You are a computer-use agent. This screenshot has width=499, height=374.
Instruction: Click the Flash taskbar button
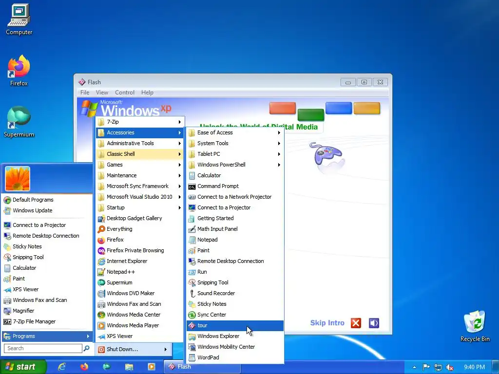[x=202, y=367]
